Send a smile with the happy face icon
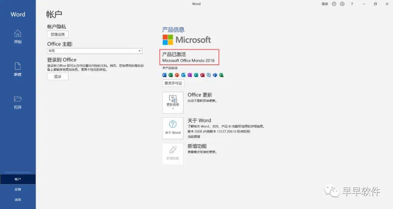Image resolution: width=393 pixels, height=209 pixels. coord(334,4)
